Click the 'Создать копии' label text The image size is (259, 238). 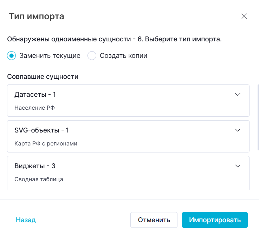123,56
